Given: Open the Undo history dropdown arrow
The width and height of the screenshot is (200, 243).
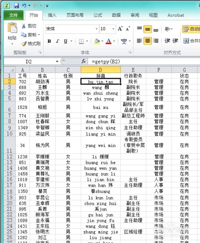Looking at the screenshot, I should click(29, 6).
